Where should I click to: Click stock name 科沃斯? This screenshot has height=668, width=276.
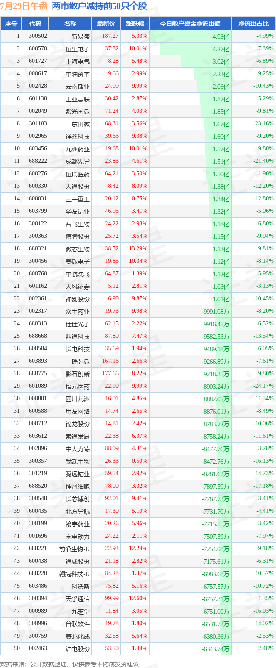click(81, 586)
